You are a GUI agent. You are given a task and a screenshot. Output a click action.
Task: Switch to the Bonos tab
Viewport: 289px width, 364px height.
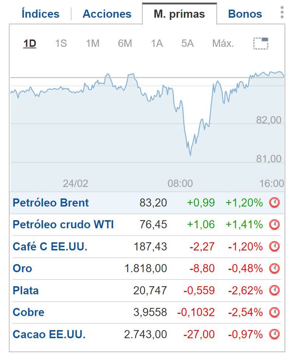(244, 13)
